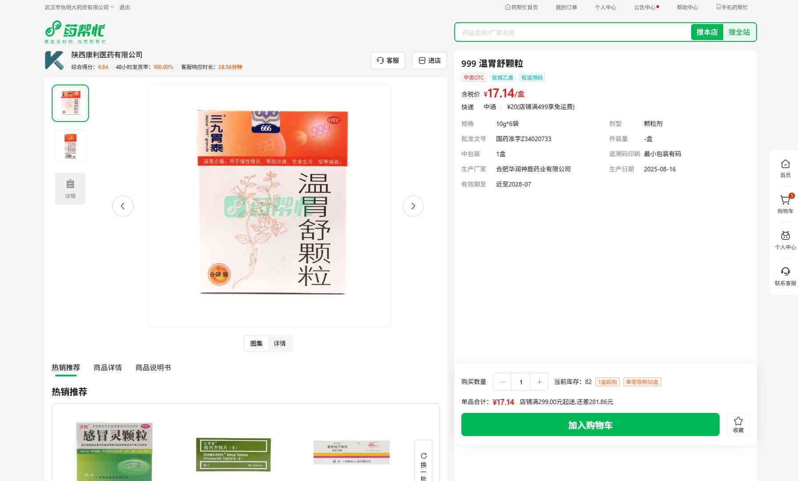Open personal center sidebar icon
The width and height of the screenshot is (798, 481).
785,236
